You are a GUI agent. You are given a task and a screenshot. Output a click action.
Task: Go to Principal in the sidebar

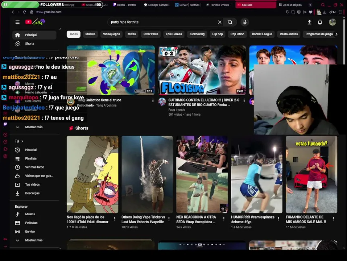pos(34,35)
